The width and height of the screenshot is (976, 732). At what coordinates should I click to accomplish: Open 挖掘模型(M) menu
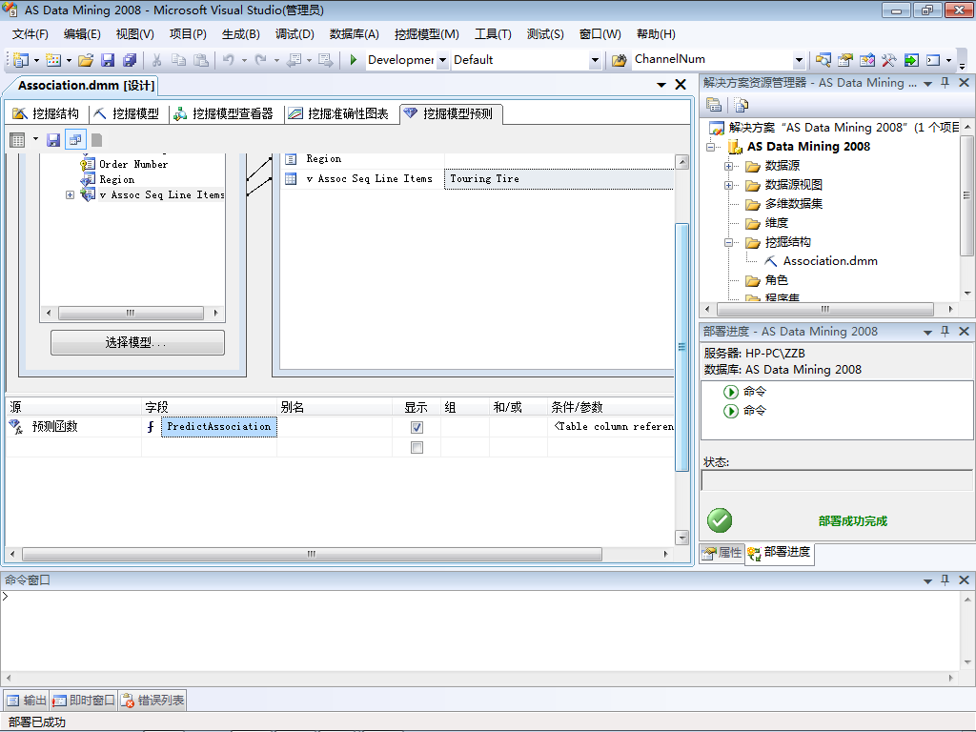point(426,34)
